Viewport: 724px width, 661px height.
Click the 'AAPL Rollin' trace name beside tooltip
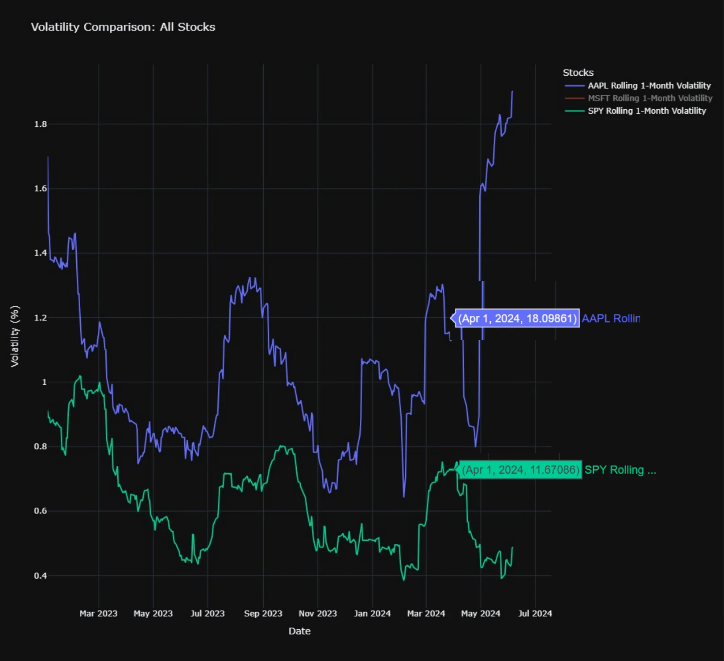click(611, 318)
